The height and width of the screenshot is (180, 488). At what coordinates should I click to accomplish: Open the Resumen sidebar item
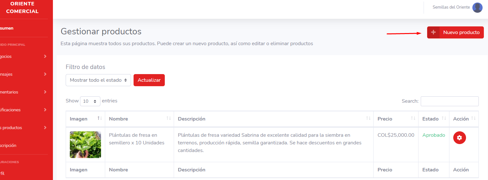7,28
